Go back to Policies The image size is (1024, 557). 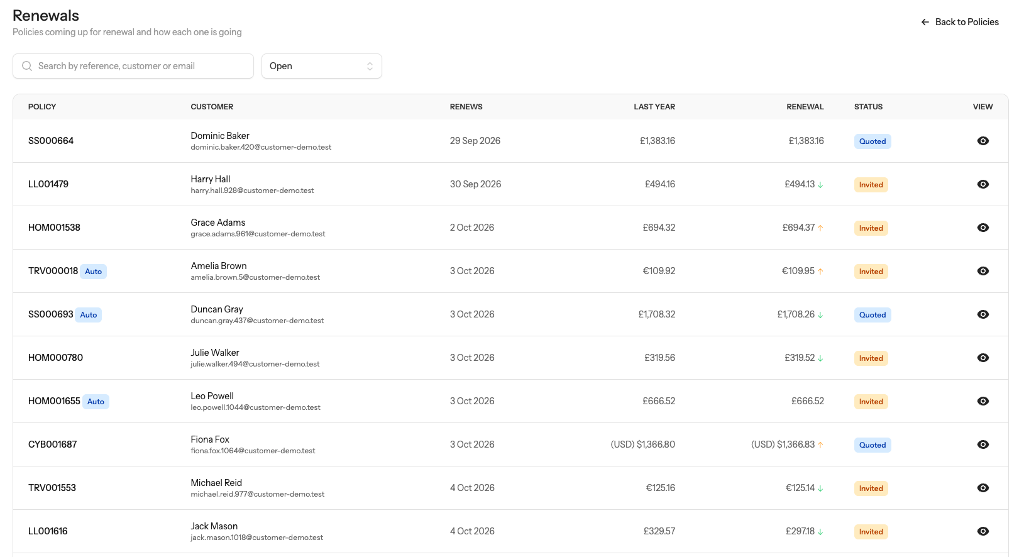point(960,22)
